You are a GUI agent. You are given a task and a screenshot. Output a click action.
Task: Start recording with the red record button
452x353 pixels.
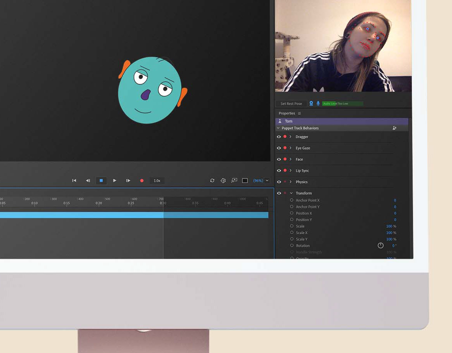142,180
